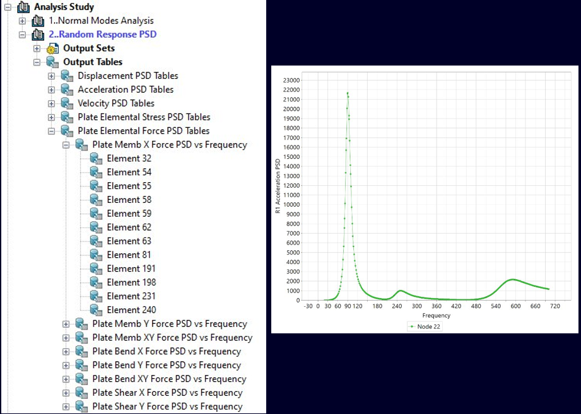The height and width of the screenshot is (414, 581).
Task: Expand the Plate Memb Y Force PSD branch
Action: (x=66, y=323)
